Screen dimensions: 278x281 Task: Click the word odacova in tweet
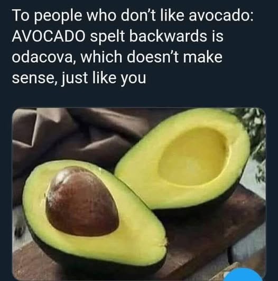(x=42, y=57)
